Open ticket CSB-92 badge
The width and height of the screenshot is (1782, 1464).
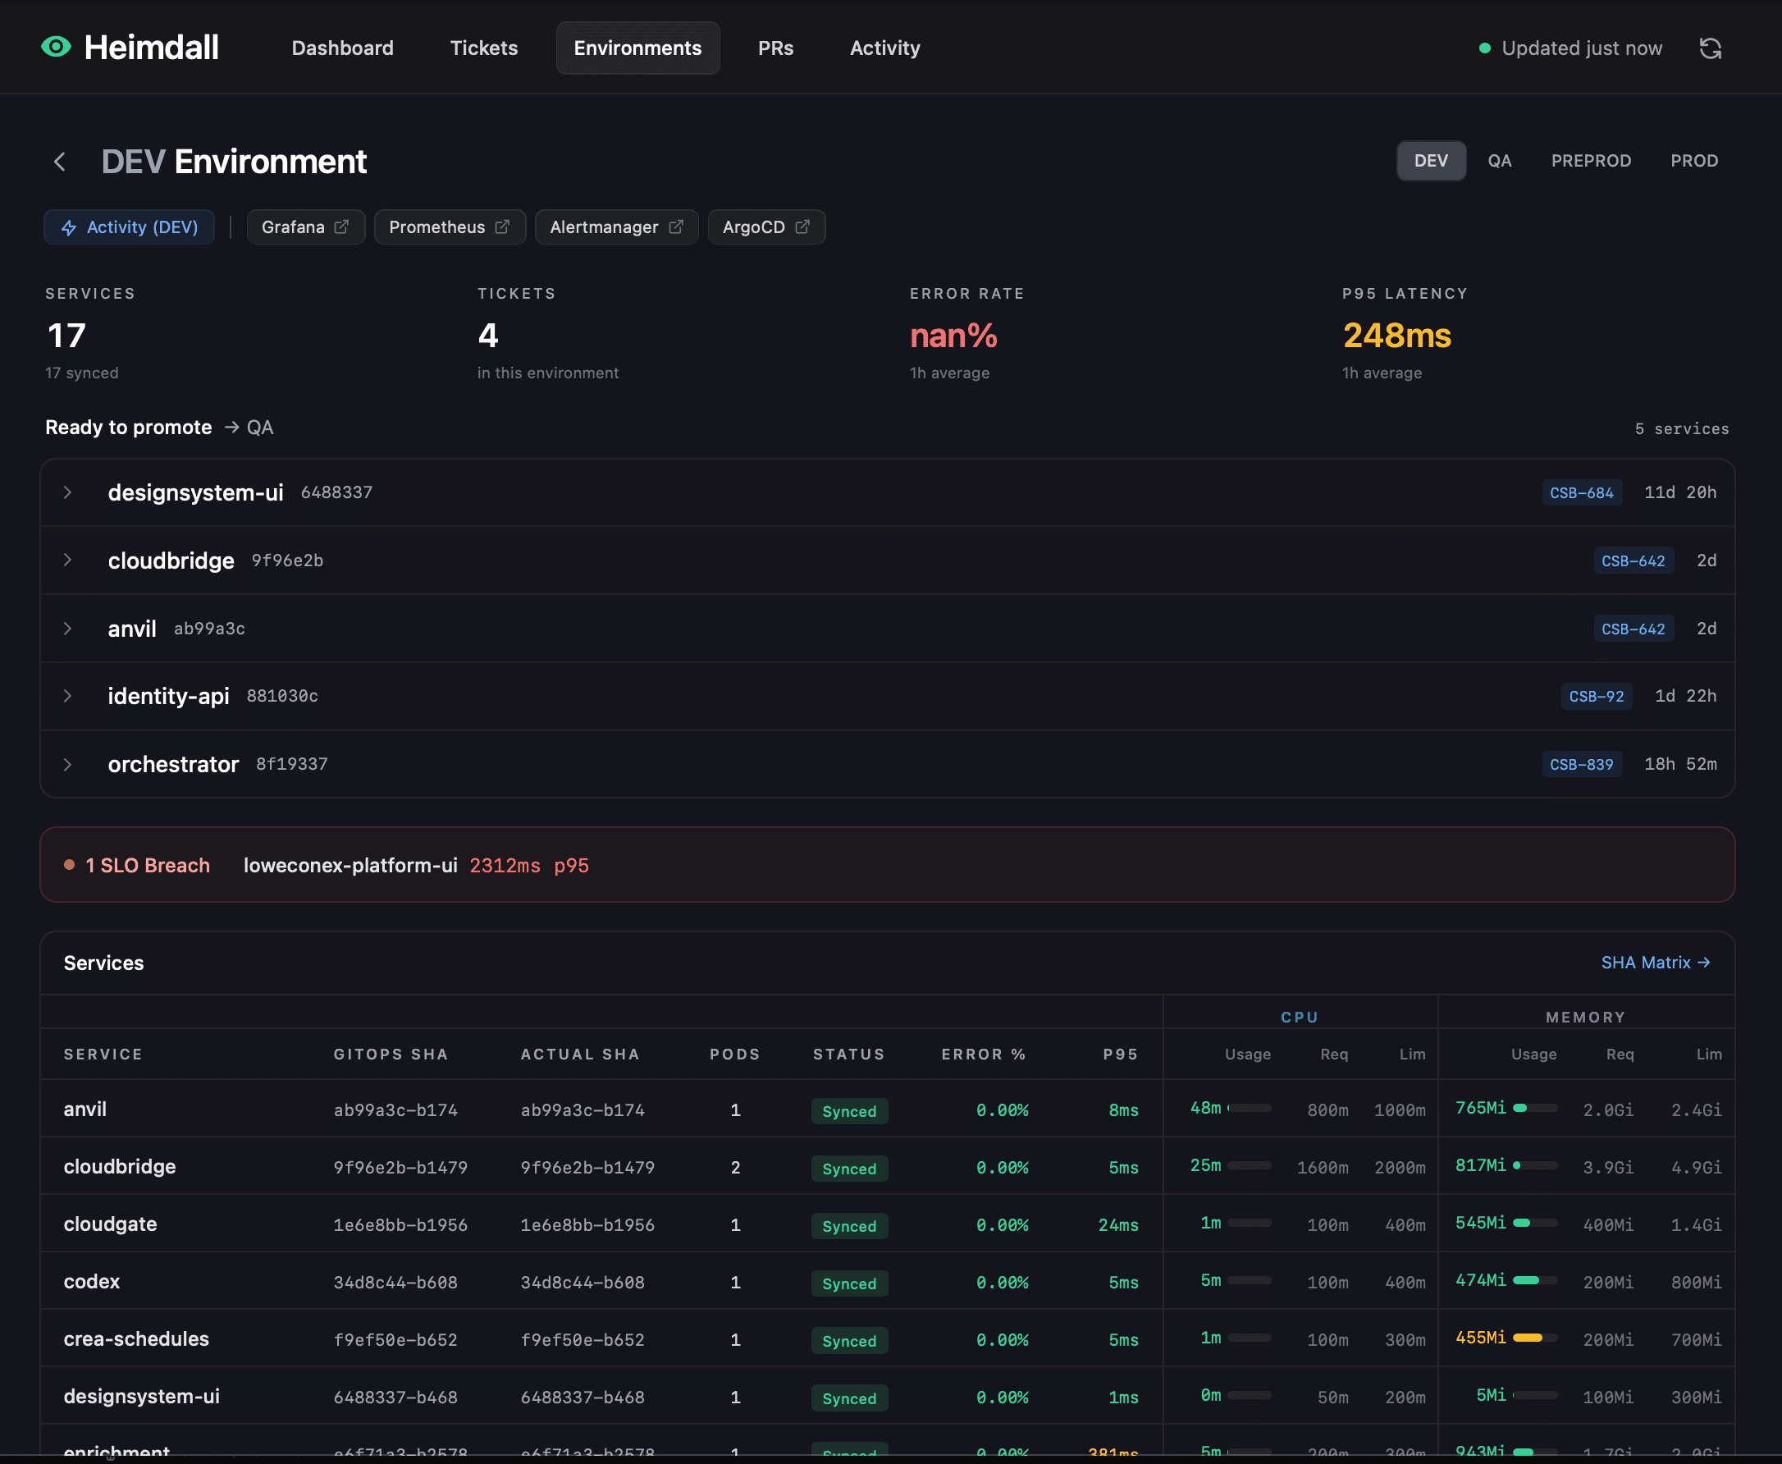point(1596,697)
